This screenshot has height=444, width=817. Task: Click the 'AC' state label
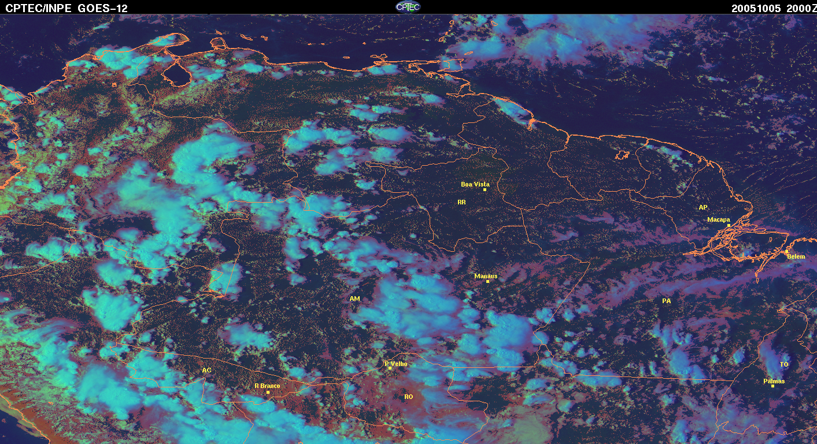[x=206, y=370]
